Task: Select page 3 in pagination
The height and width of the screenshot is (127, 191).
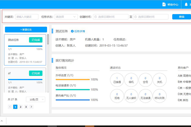Action: 26,107
